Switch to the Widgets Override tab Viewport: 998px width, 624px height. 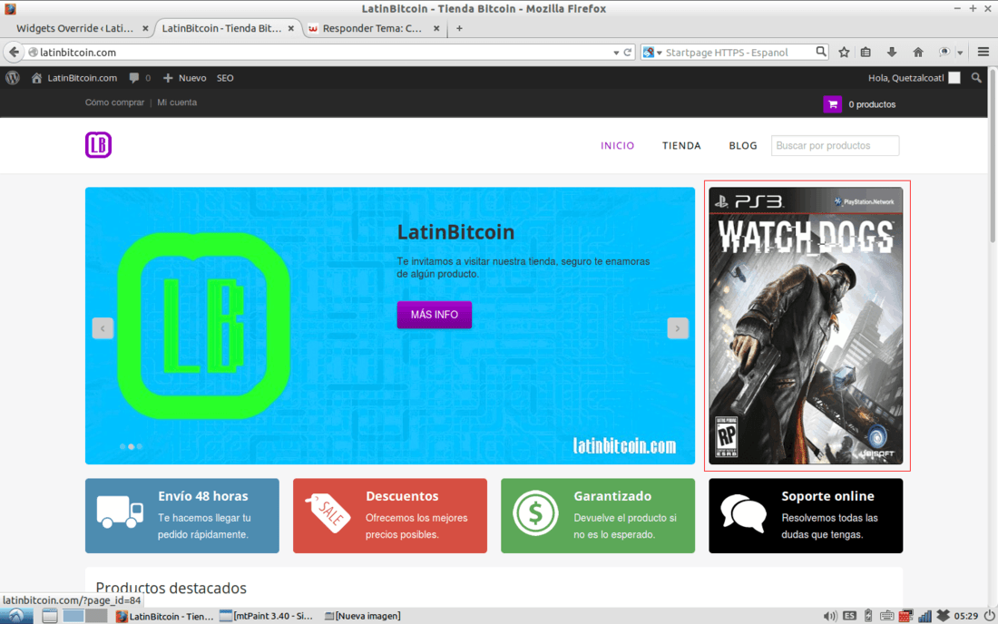75,28
